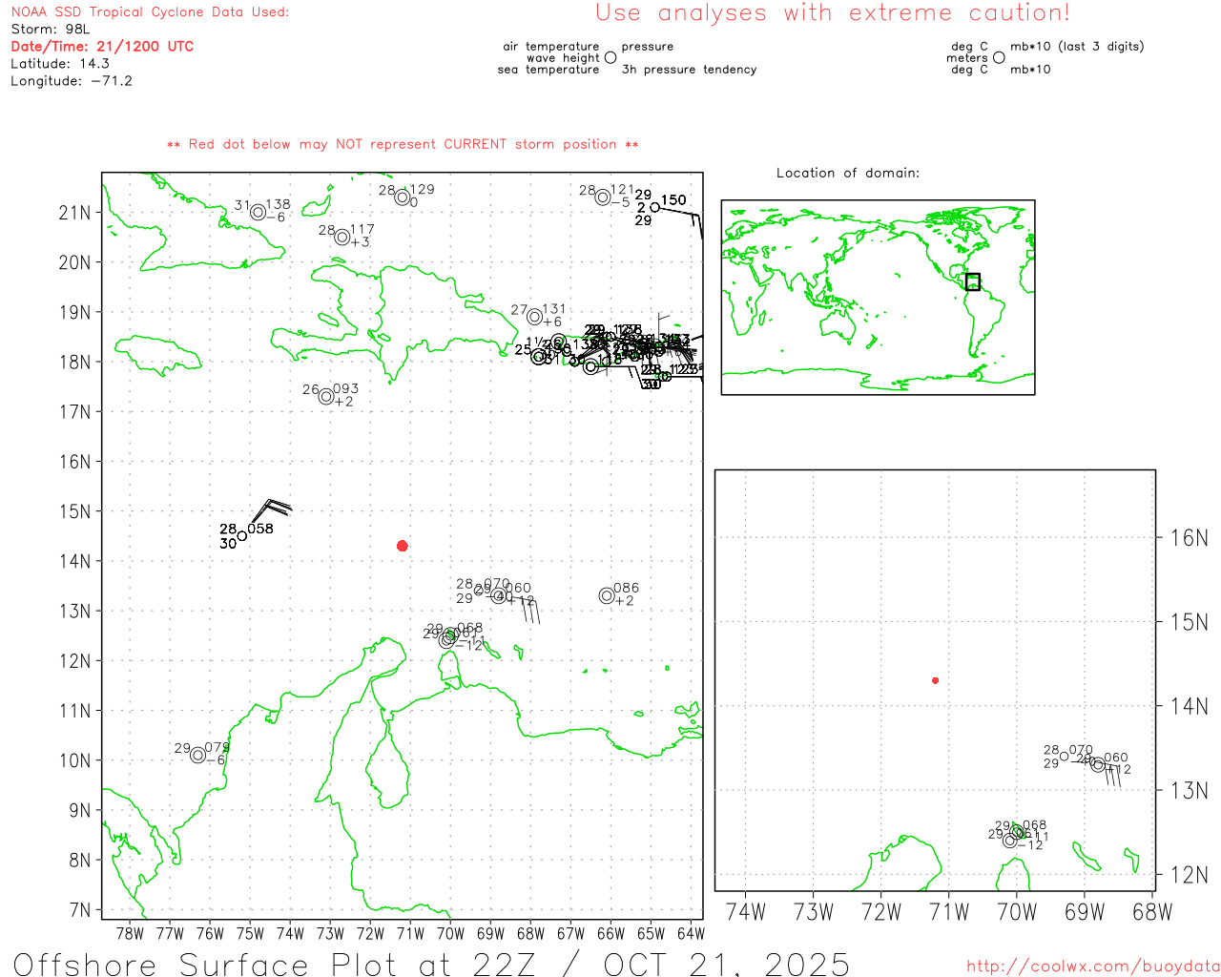Screen dimensions: 1221x977
Task: Click the 'mb*10 (last 3 digits)' legend text
Action: point(1077,47)
